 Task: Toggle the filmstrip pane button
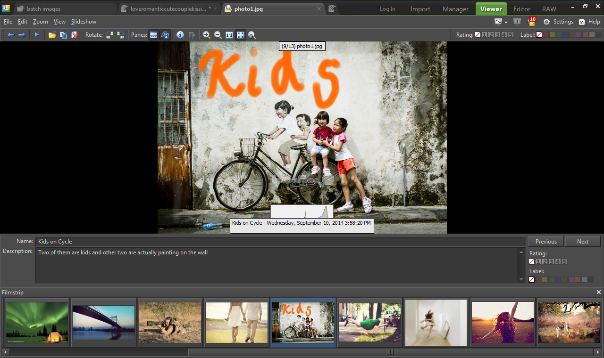tap(153, 35)
